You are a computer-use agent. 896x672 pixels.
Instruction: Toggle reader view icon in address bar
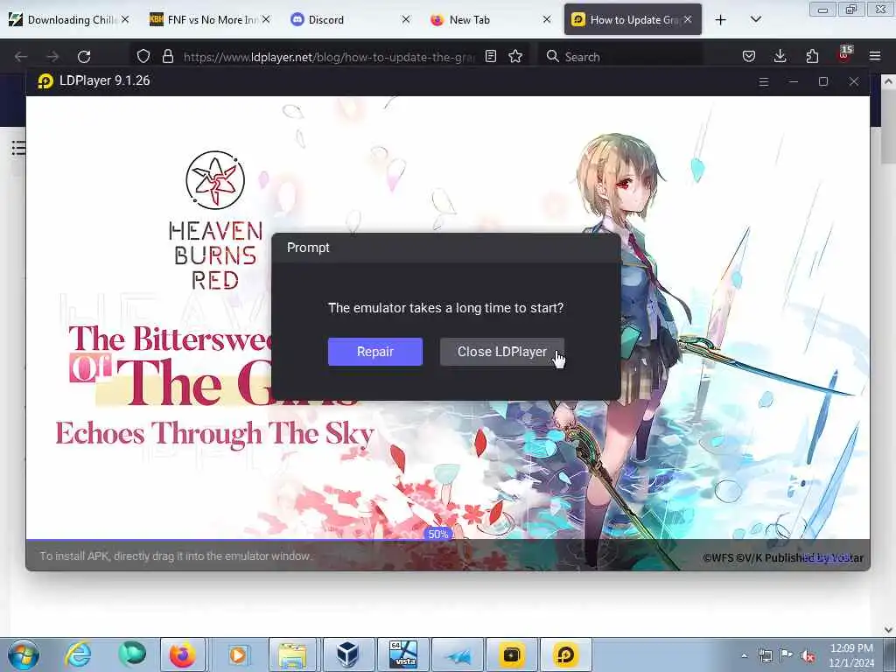(x=490, y=56)
